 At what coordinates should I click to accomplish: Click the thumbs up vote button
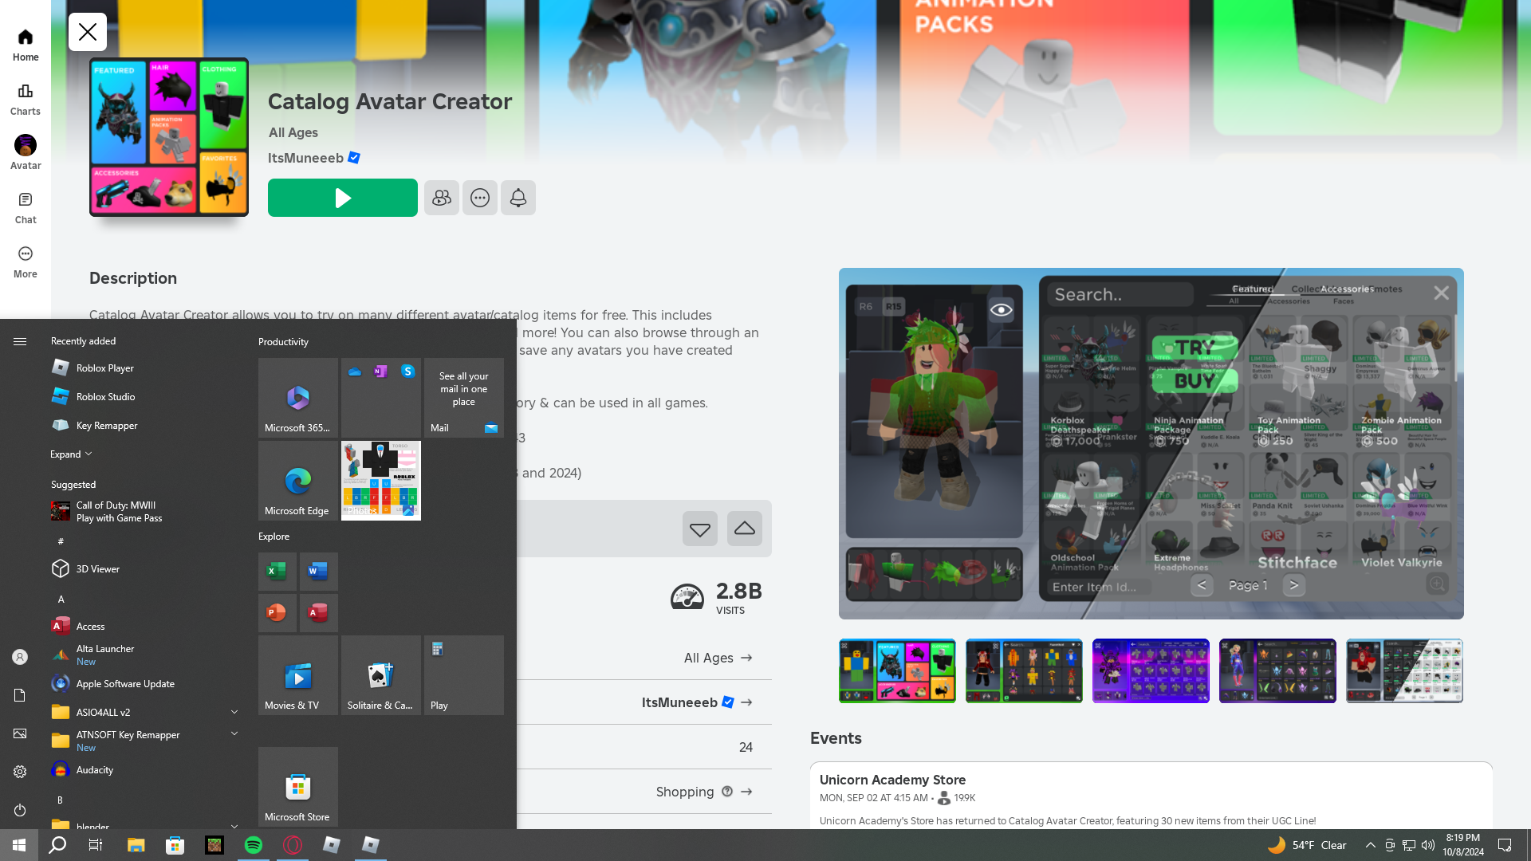click(744, 529)
